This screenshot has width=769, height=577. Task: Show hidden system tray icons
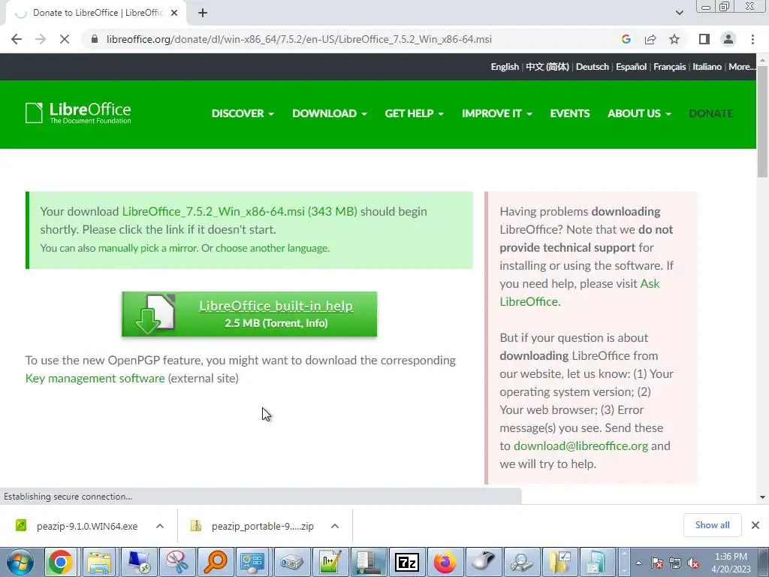(638, 563)
